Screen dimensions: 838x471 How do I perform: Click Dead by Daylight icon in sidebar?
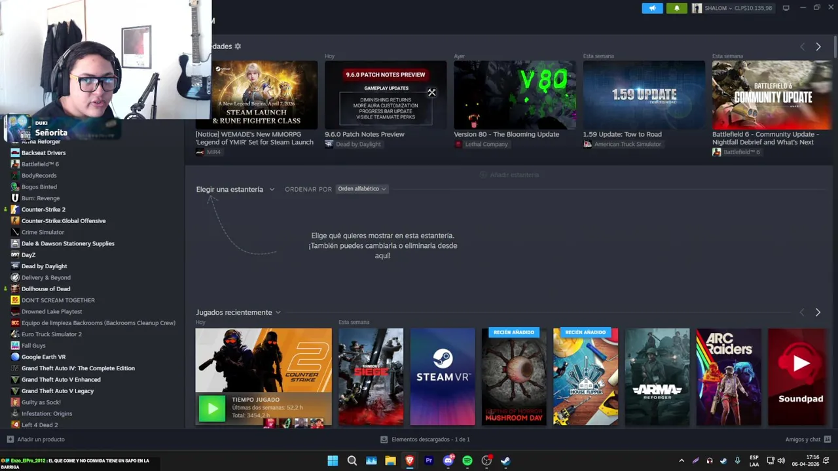(15, 266)
